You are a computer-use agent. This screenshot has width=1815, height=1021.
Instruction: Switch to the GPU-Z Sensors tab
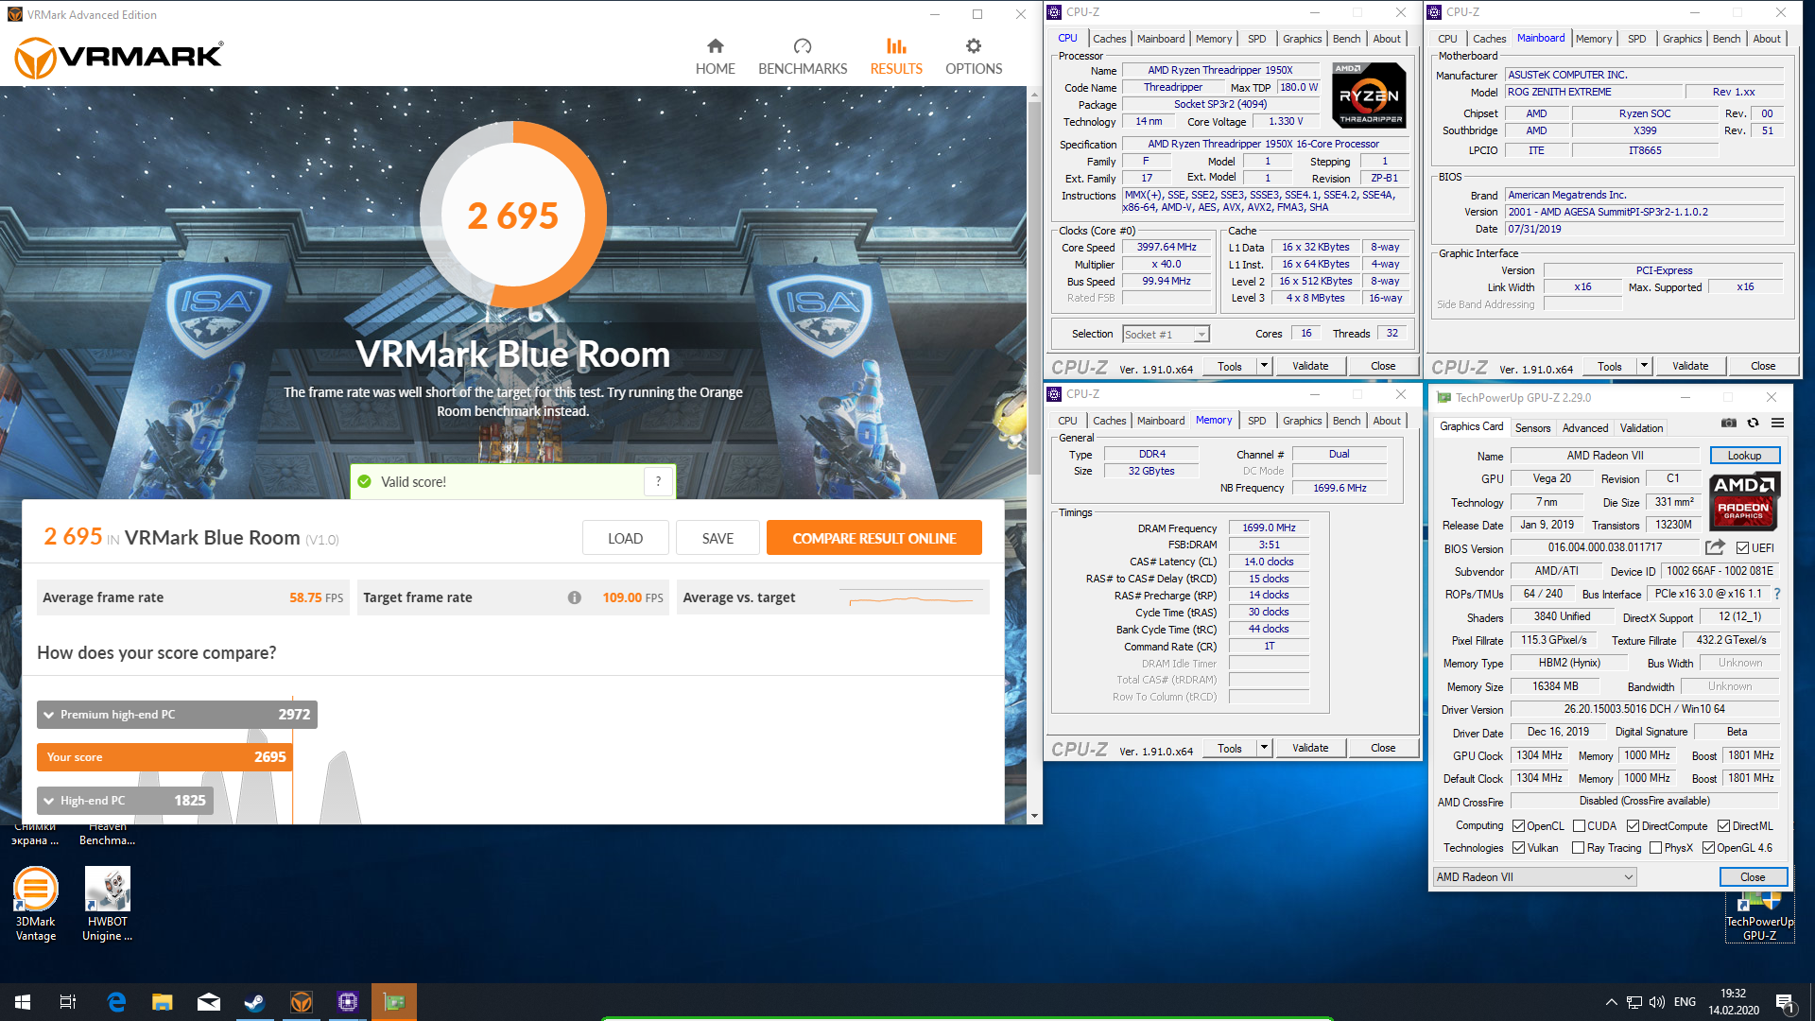coord(1532,428)
